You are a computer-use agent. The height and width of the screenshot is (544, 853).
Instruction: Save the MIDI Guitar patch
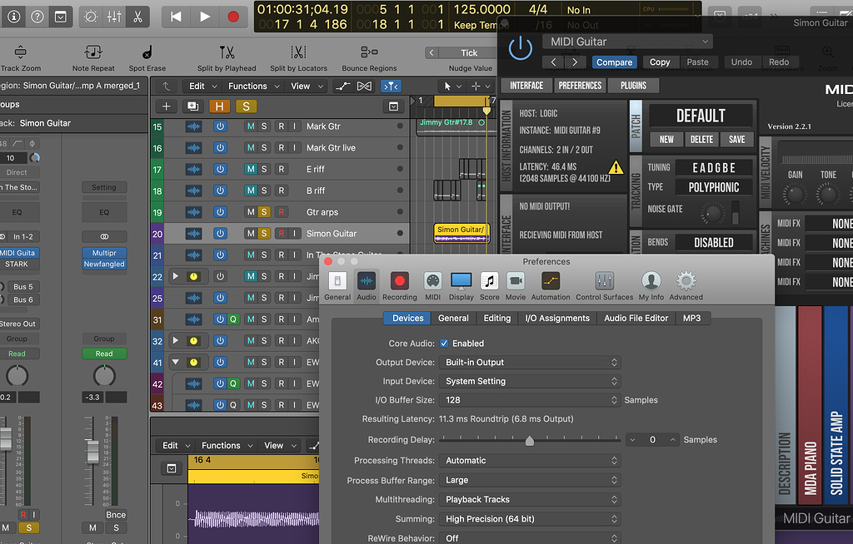click(736, 139)
